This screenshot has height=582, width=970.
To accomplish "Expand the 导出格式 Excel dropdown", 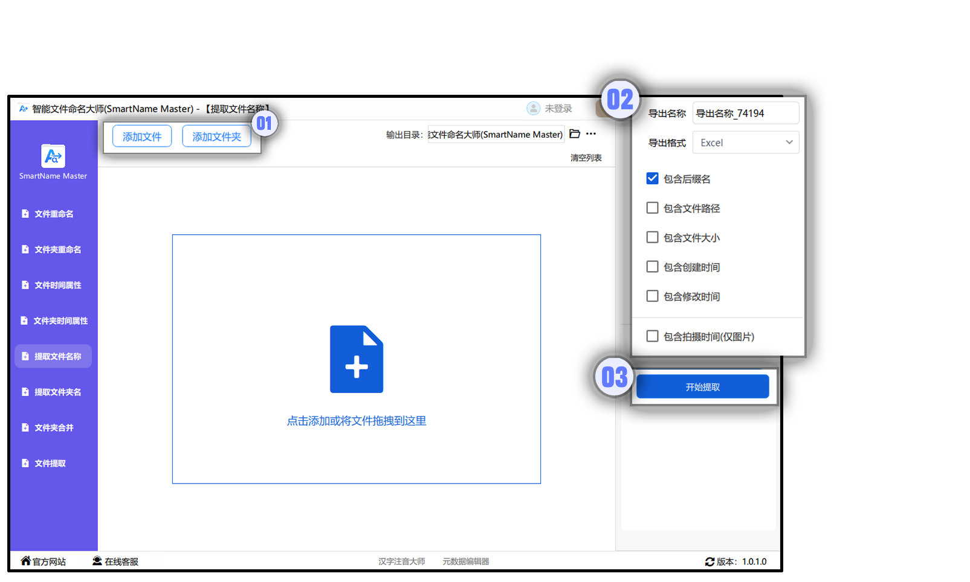I will pyautogui.click(x=745, y=142).
